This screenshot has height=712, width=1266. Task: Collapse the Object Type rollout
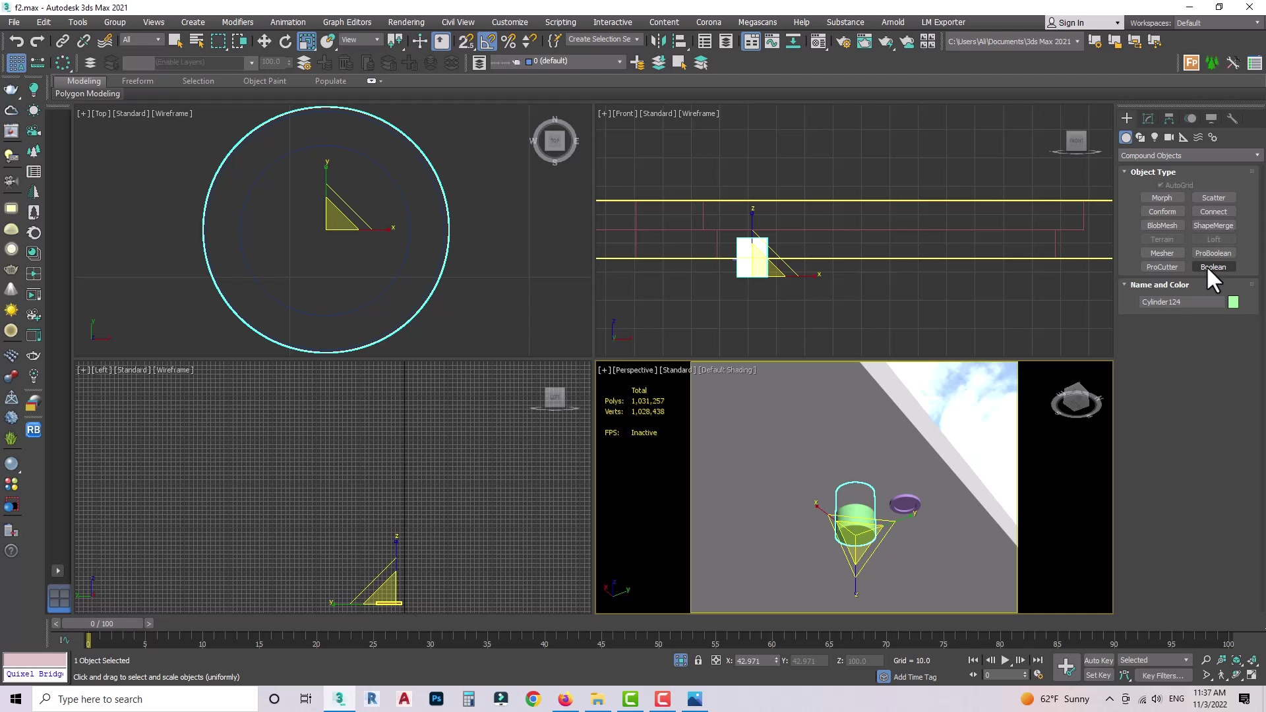[1153, 172]
